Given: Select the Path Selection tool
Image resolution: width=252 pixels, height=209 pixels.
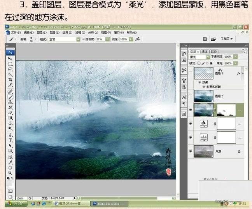Looking at the screenshot, I should [10, 145].
